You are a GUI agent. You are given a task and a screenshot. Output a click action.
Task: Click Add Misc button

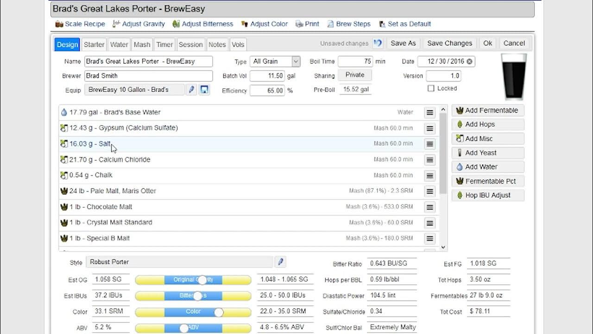[x=488, y=139]
